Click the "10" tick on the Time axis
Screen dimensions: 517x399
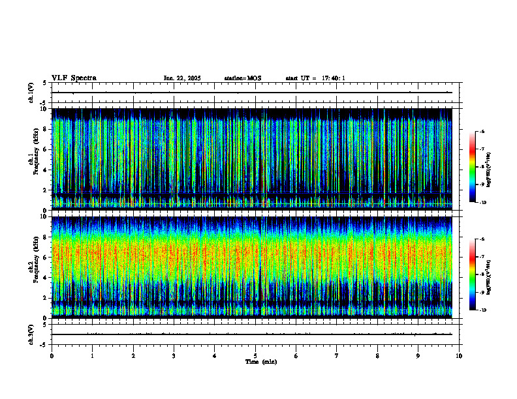click(459, 356)
